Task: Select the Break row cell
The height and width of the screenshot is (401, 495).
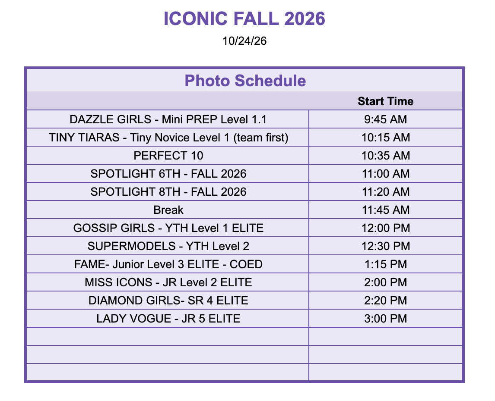Action: (x=168, y=210)
